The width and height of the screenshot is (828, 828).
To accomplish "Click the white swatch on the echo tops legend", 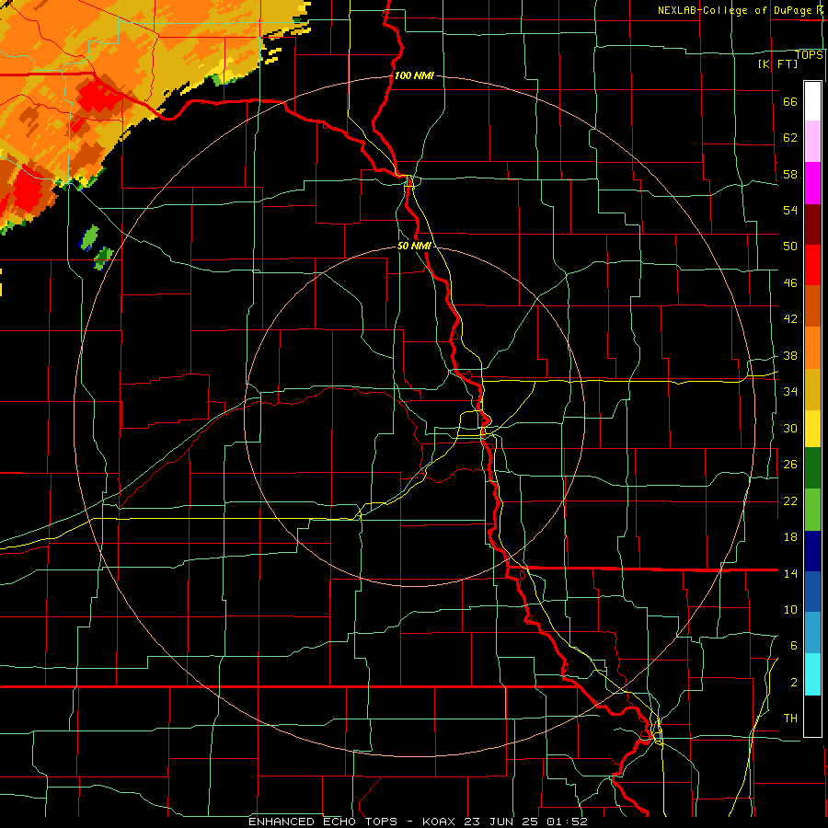I will tap(812, 101).
